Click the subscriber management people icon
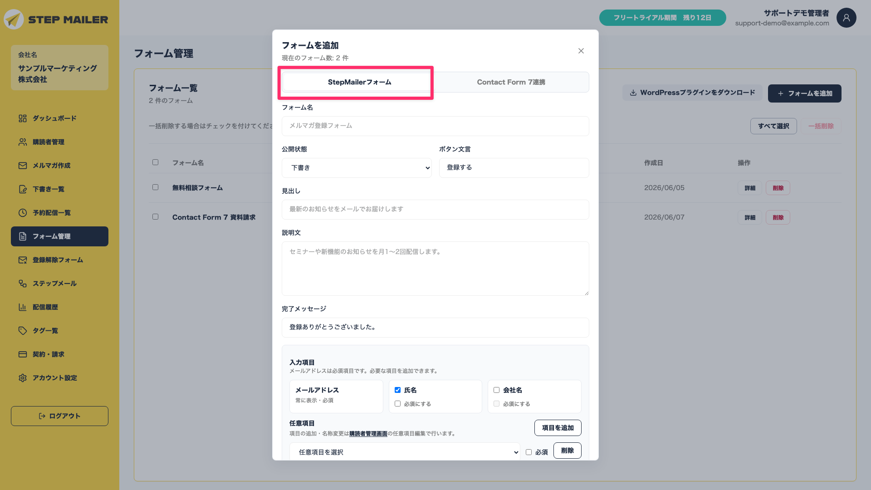 (23, 142)
